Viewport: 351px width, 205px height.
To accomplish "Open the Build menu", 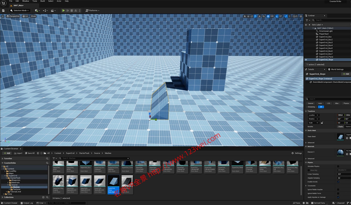I will [43, 1].
